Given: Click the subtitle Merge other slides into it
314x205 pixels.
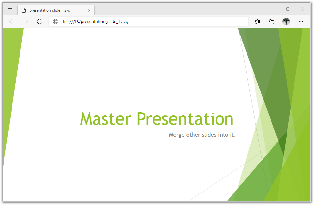Looking at the screenshot, I should (x=202, y=135).
